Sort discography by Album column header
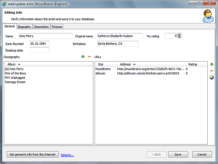 coord(48,64)
